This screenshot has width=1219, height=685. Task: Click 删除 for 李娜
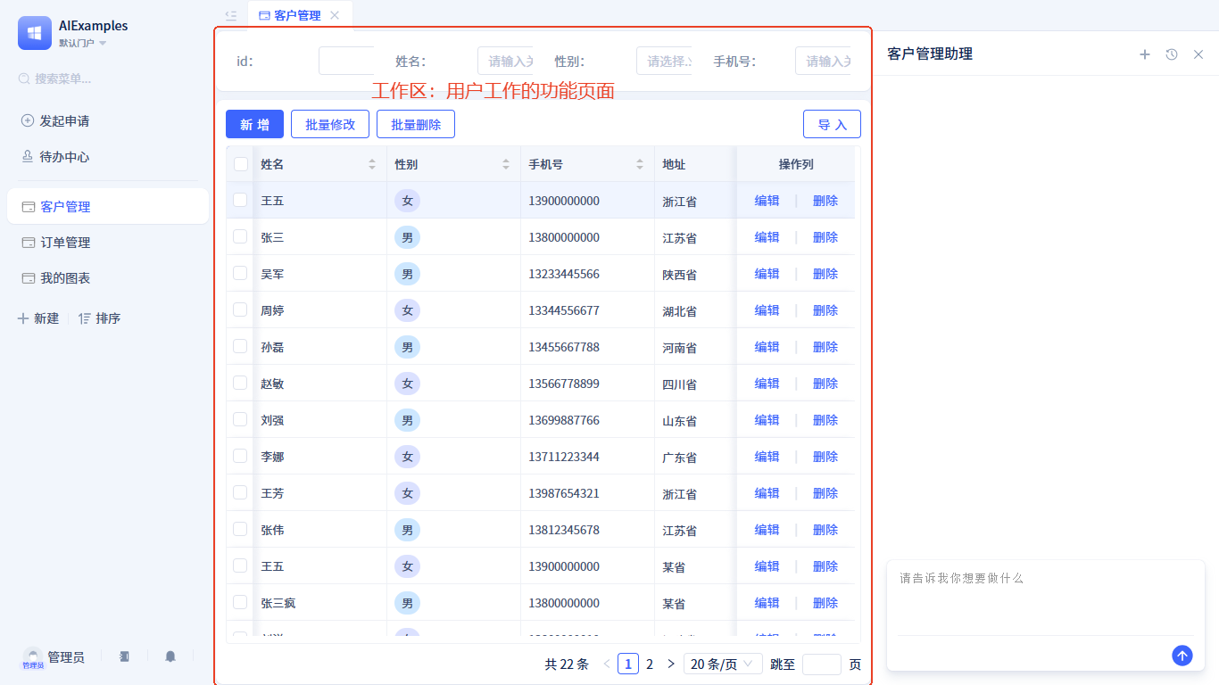tap(825, 457)
